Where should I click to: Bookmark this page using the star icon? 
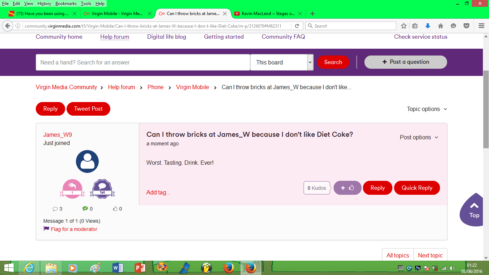[403, 25]
